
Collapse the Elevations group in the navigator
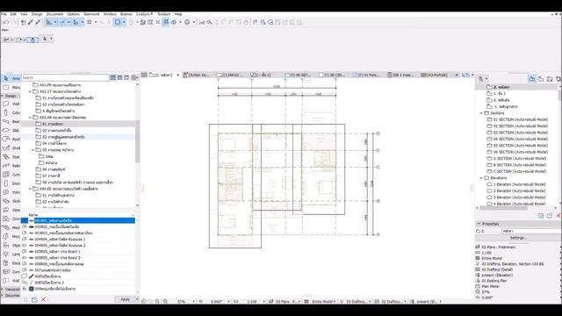click(x=481, y=178)
